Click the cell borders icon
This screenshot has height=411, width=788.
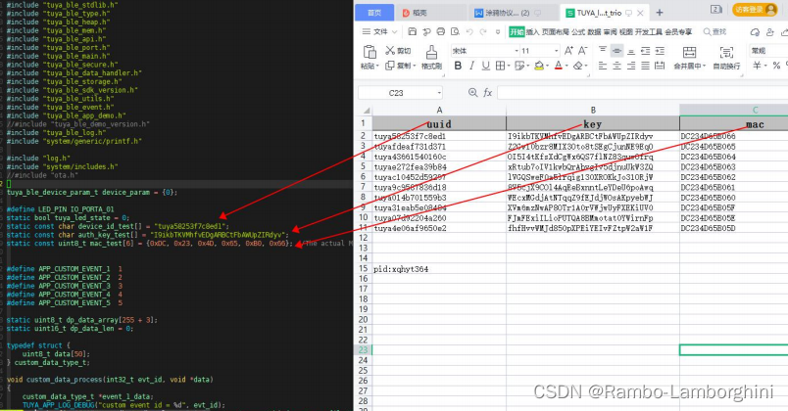pos(500,66)
